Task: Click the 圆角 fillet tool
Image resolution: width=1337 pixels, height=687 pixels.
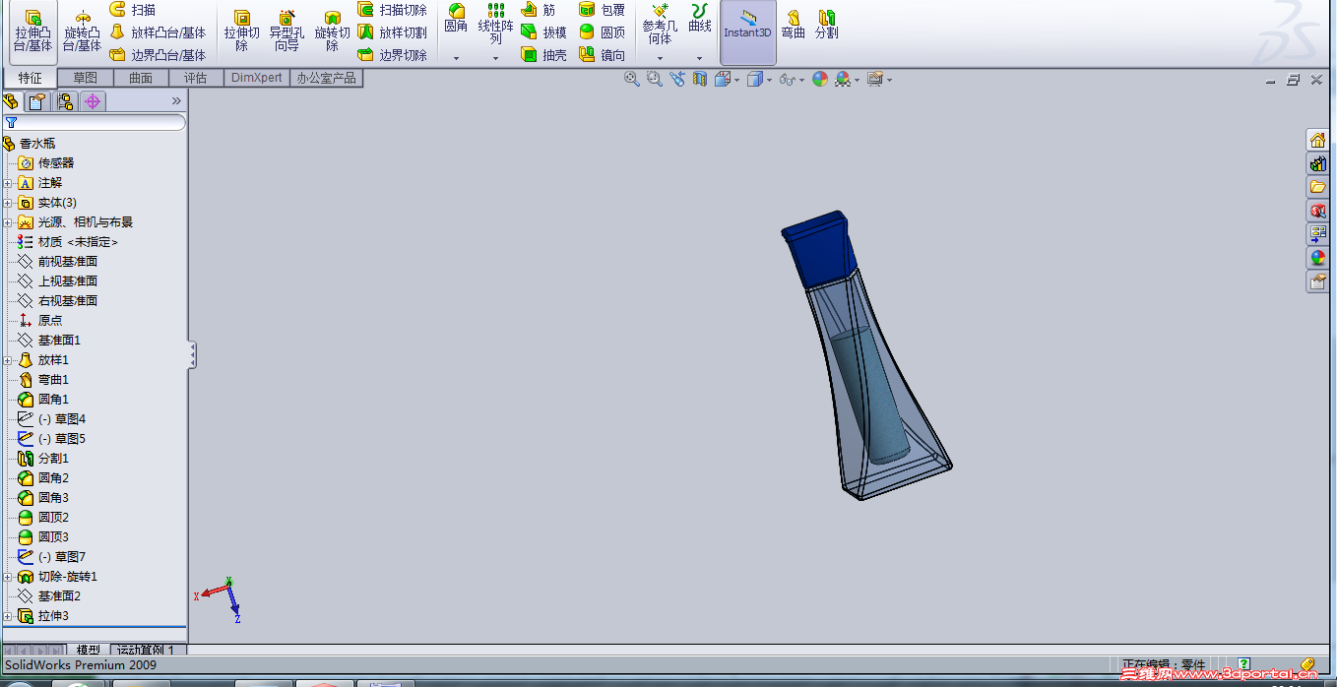Action: click(x=456, y=20)
